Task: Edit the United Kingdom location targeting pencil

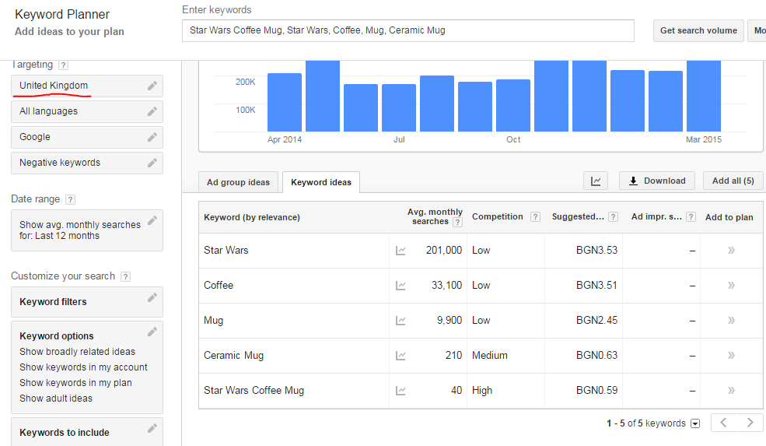Action: pyautogui.click(x=152, y=86)
